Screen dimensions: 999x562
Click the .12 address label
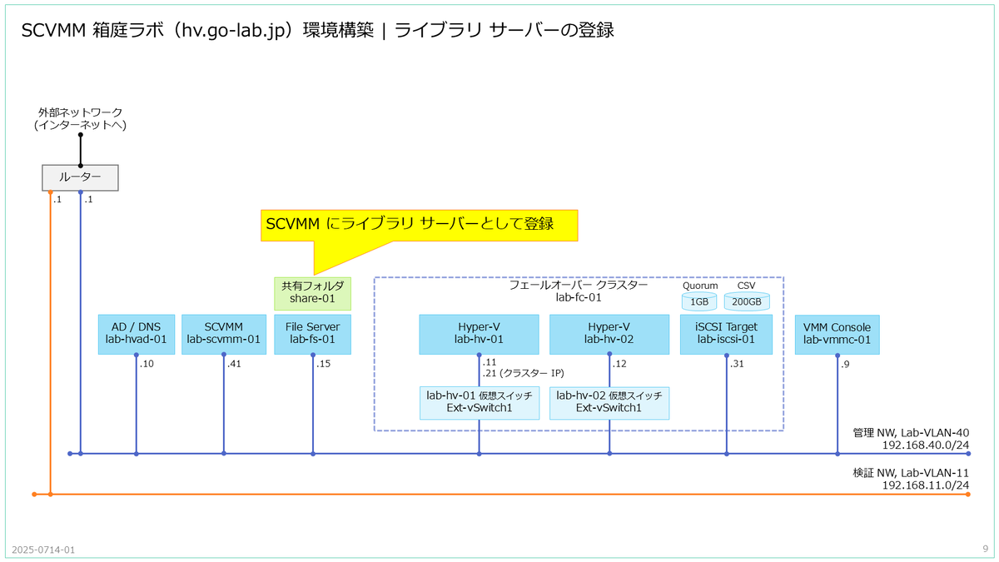click(620, 364)
